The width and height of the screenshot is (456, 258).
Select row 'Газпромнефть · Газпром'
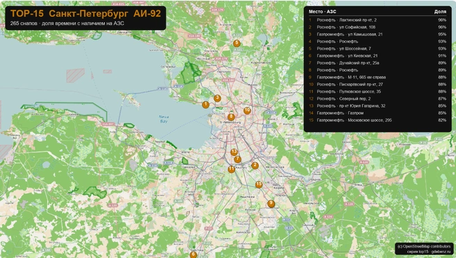377,113
